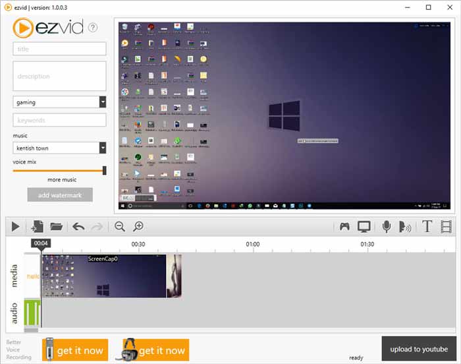This screenshot has width=461, height=364.
Task: Open speech synthesis with the talking head icon
Action: (405, 226)
